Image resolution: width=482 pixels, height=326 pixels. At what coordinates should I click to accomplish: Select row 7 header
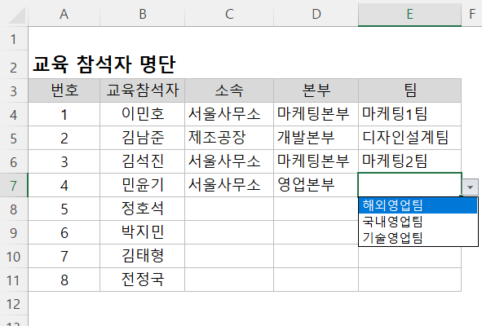[14, 186]
